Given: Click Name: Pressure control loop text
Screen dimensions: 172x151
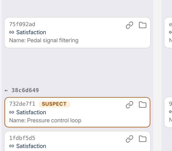Looking at the screenshot, I should 45,121.
